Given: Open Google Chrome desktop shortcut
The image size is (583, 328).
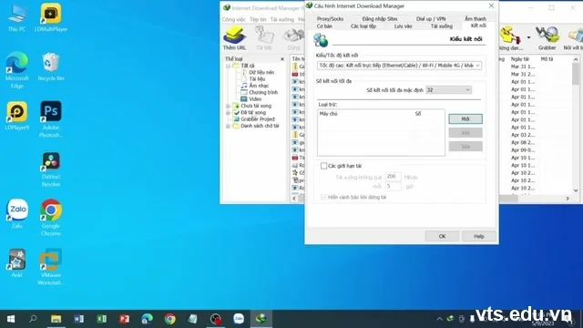Looking at the screenshot, I should point(51,218).
